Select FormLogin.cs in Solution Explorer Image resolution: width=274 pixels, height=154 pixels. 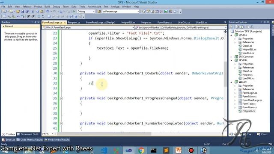(250, 93)
